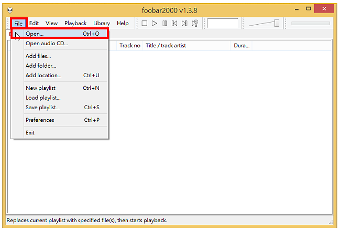Open the Library menu

click(x=102, y=23)
